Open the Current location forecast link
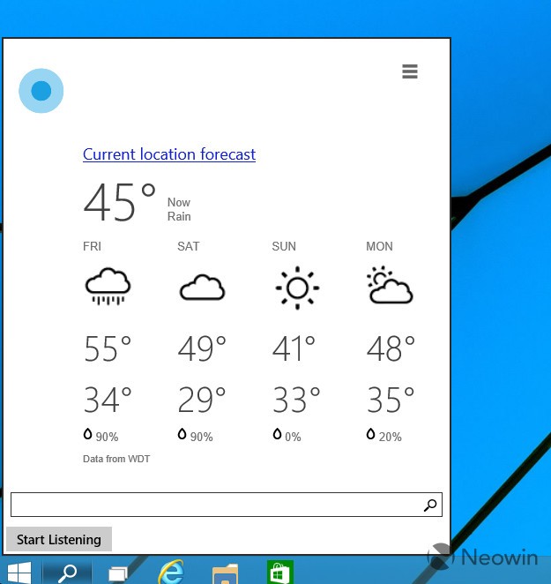The image size is (551, 584). [x=169, y=154]
